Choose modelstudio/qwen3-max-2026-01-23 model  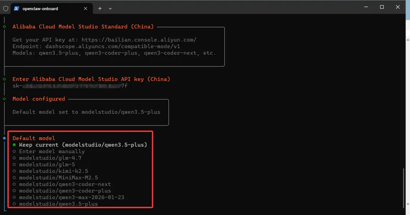click(x=68, y=197)
